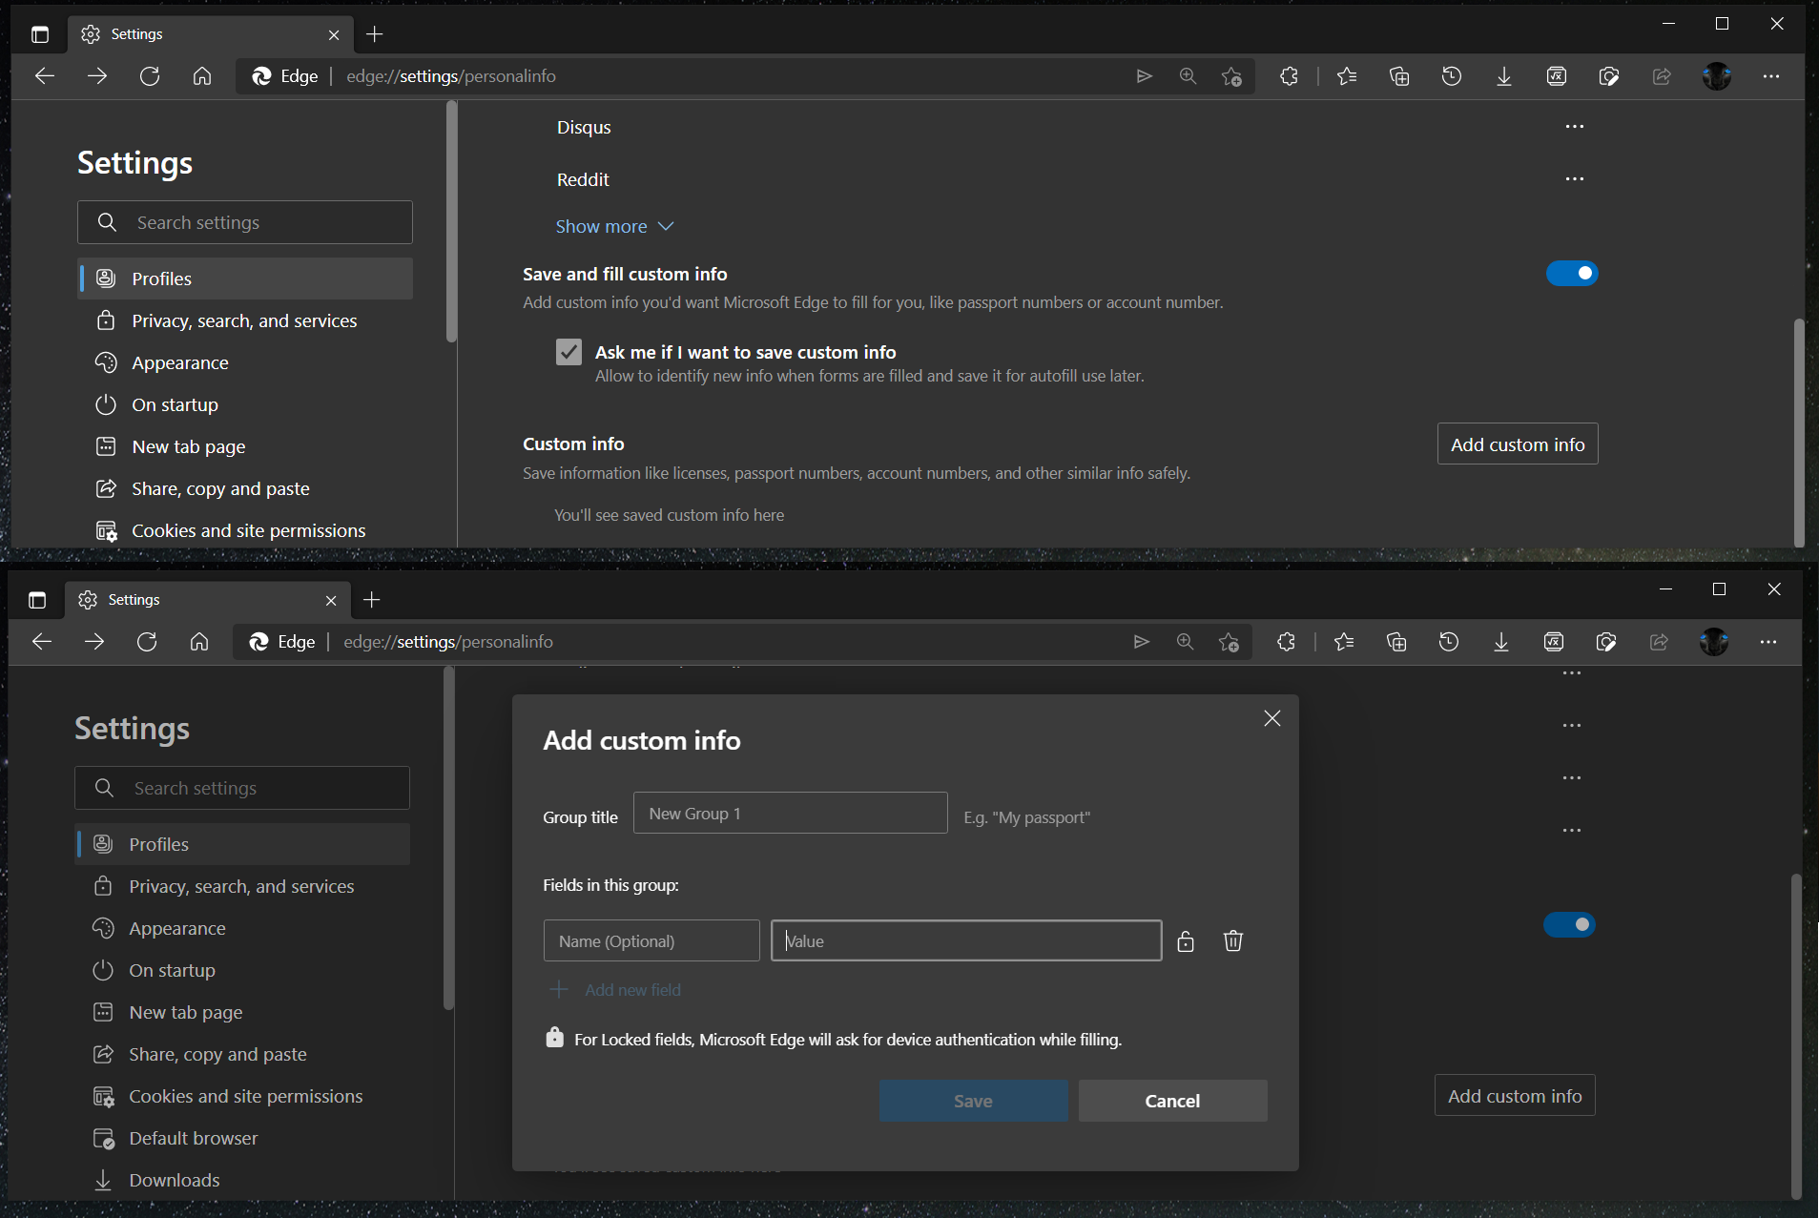Open the History icon in the top window toolbar
This screenshot has width=1819, height=1218.
tap(1451, 76)
